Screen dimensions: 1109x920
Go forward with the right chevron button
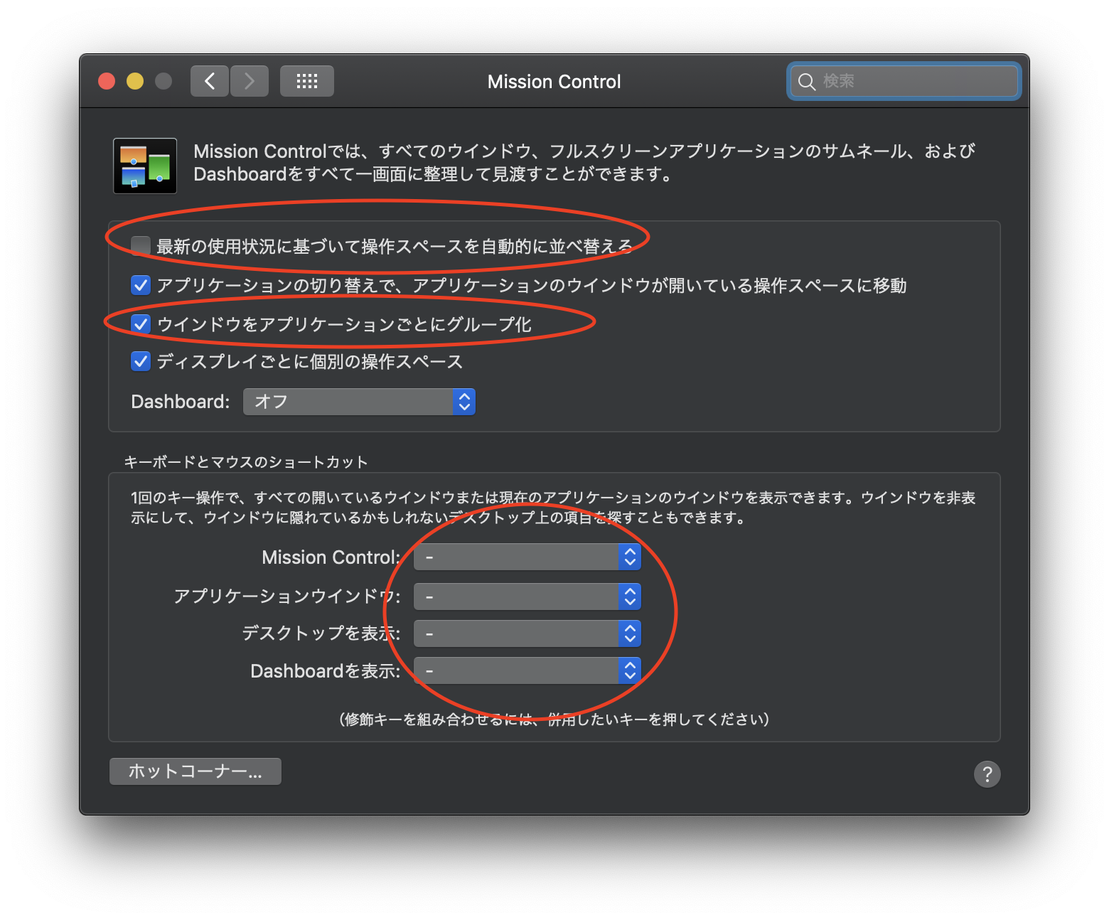click(x=250, y=81)
